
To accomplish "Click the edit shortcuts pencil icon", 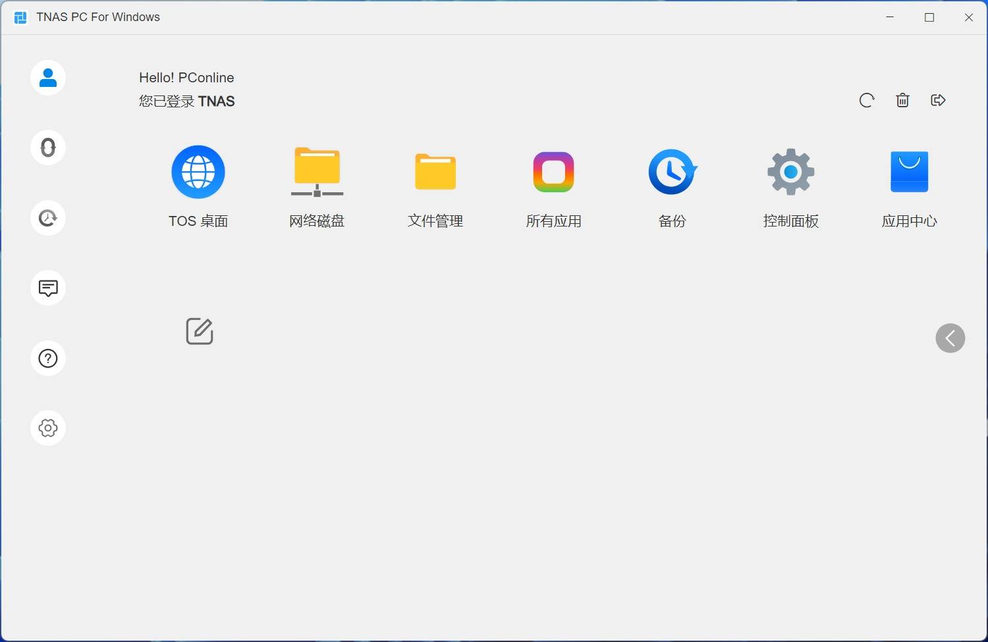I will tap(200, 331).
